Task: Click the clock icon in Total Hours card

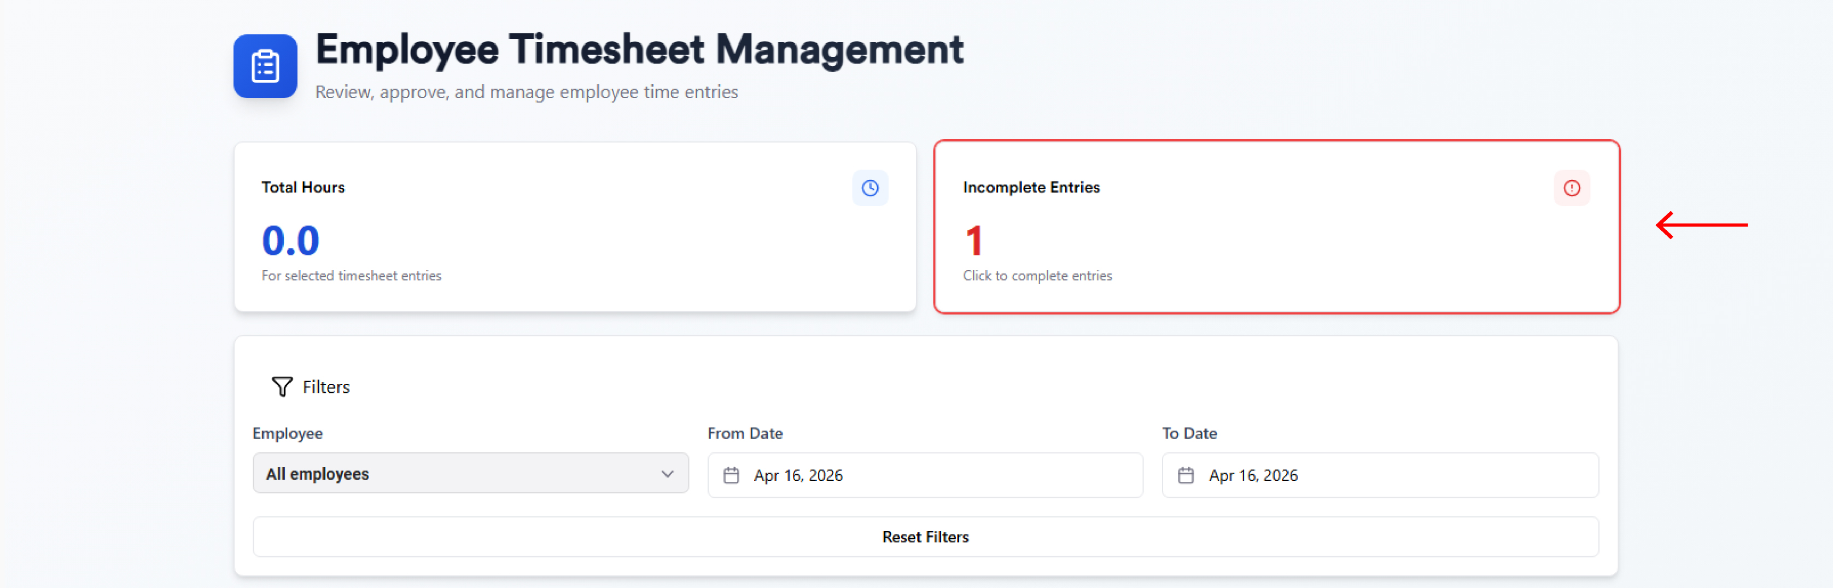Action: click(x=869, y=188)
